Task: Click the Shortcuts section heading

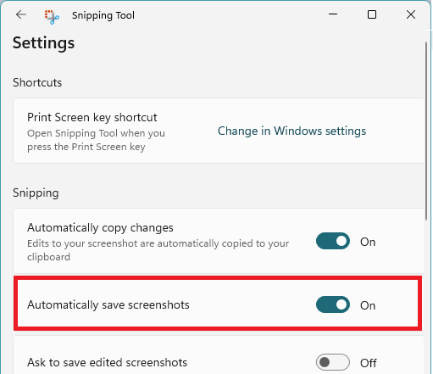Action: (37, 82)
